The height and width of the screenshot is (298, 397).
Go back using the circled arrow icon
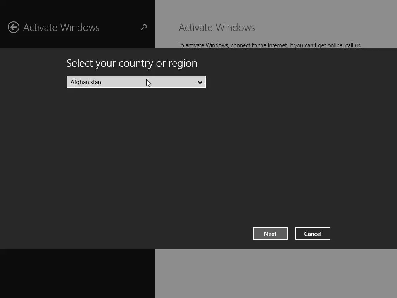pyautogui.click(x=14, y=27)
